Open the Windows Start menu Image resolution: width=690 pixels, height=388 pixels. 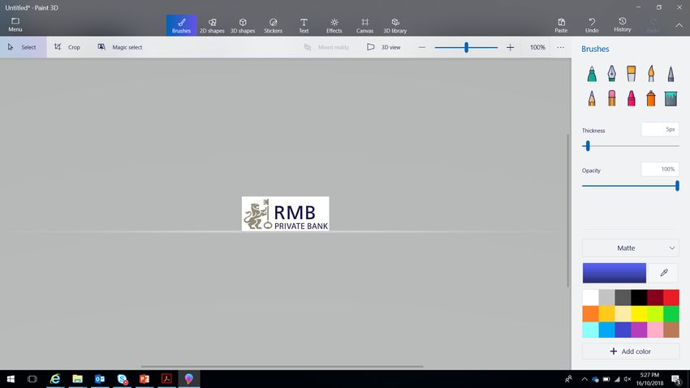tap(11, 379)
